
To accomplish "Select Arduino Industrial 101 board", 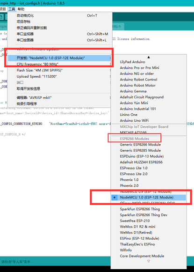I will [x=149, y=109].
